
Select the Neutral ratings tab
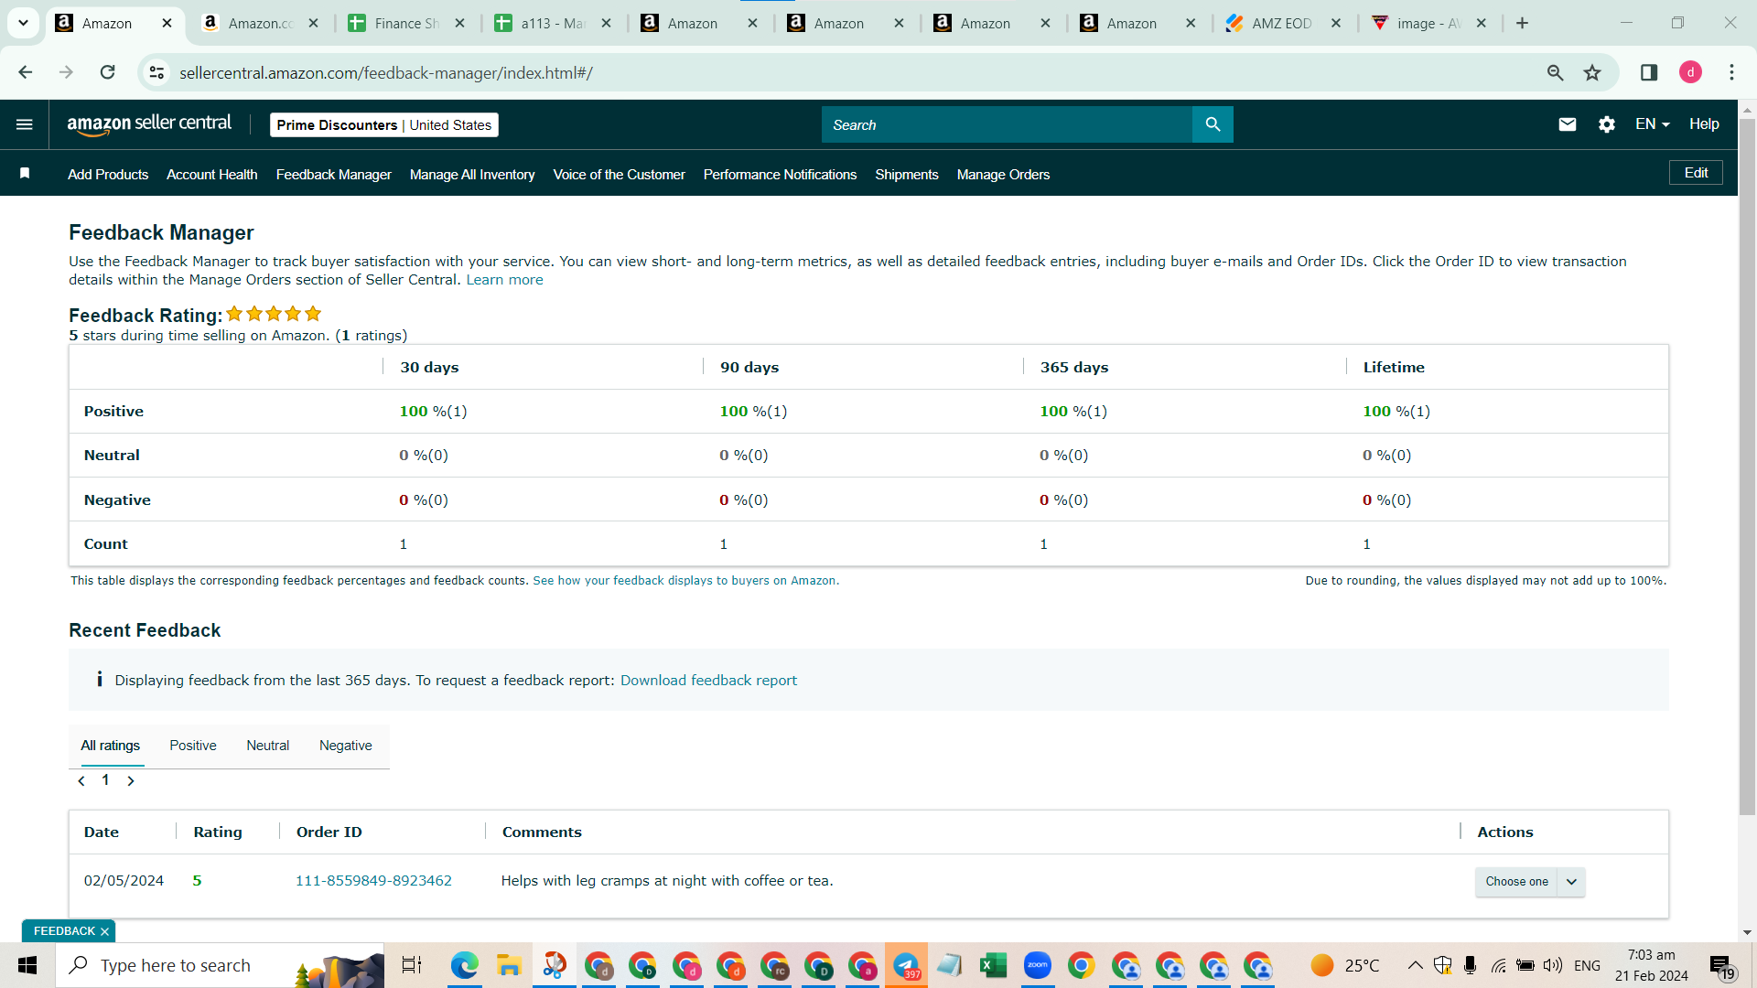pyautogui.click(x=268, y=746)
